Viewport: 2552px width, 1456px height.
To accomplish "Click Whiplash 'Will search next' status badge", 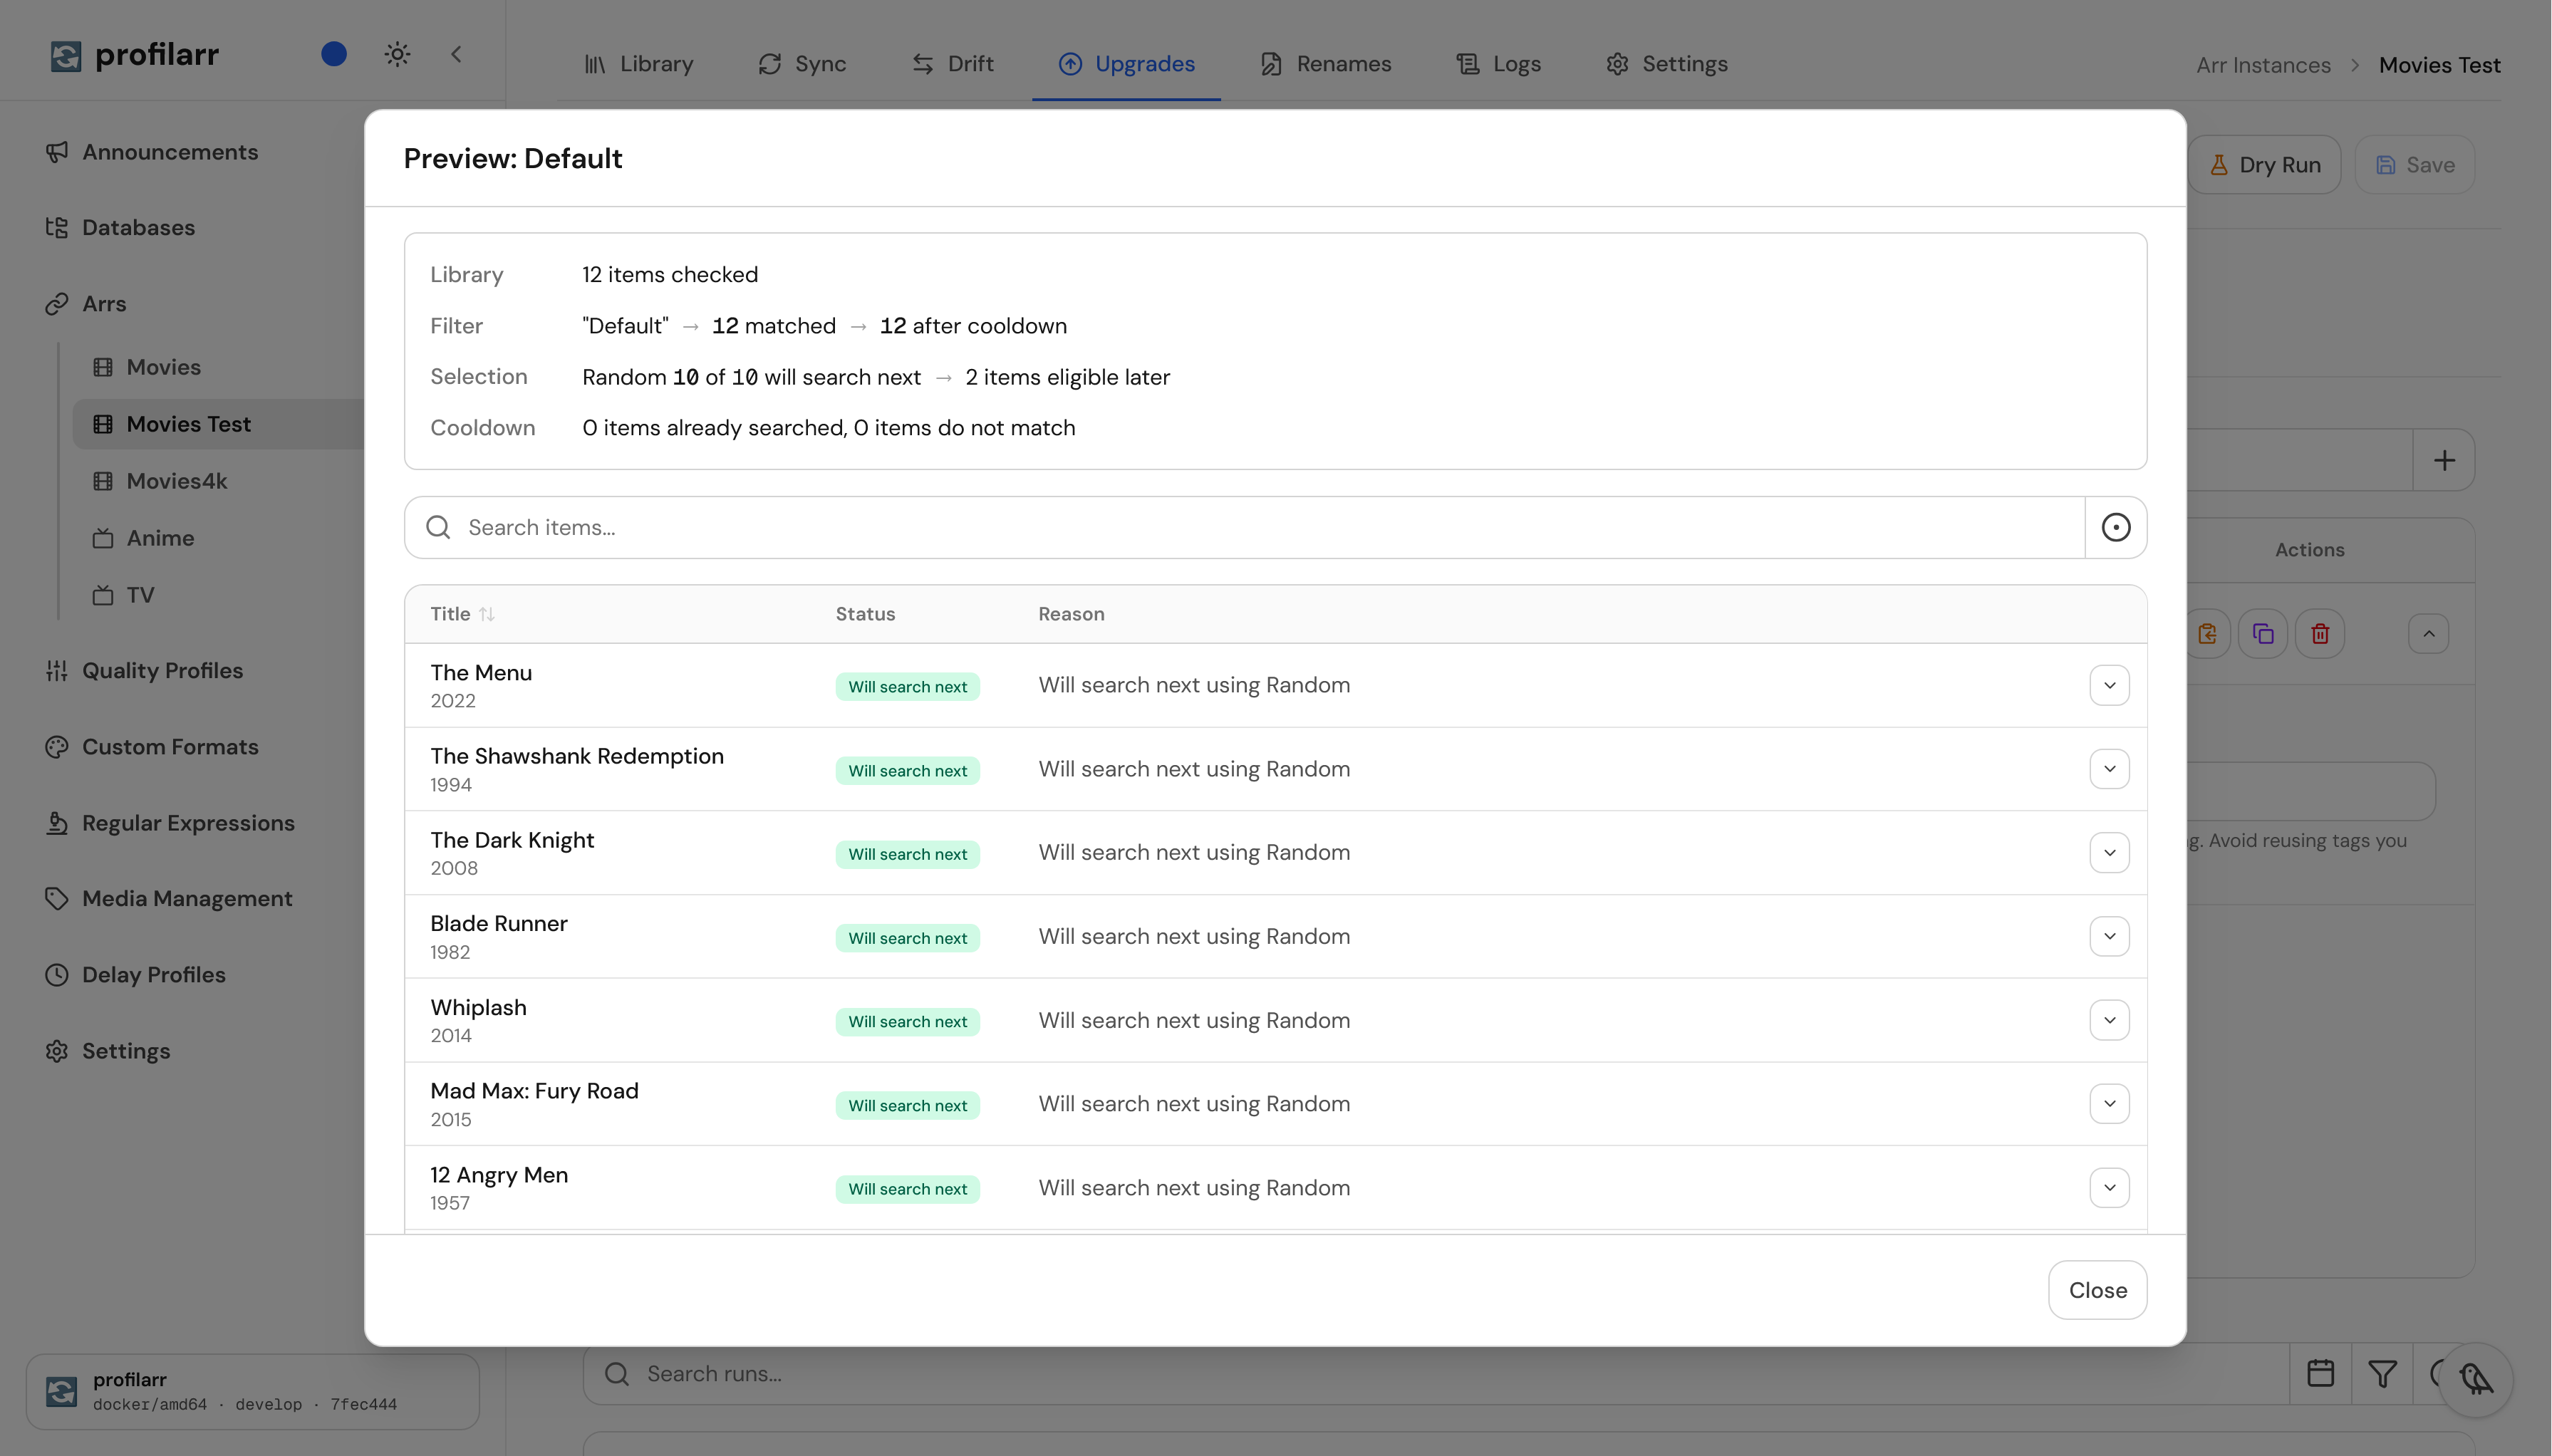I will coord(907,1022).
